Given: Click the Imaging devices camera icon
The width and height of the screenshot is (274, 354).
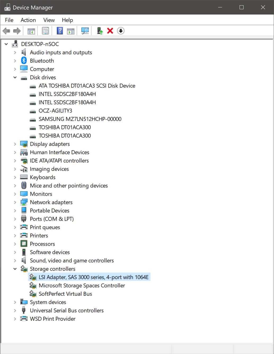Looking at the screenshot, I should tap(24, 169).
